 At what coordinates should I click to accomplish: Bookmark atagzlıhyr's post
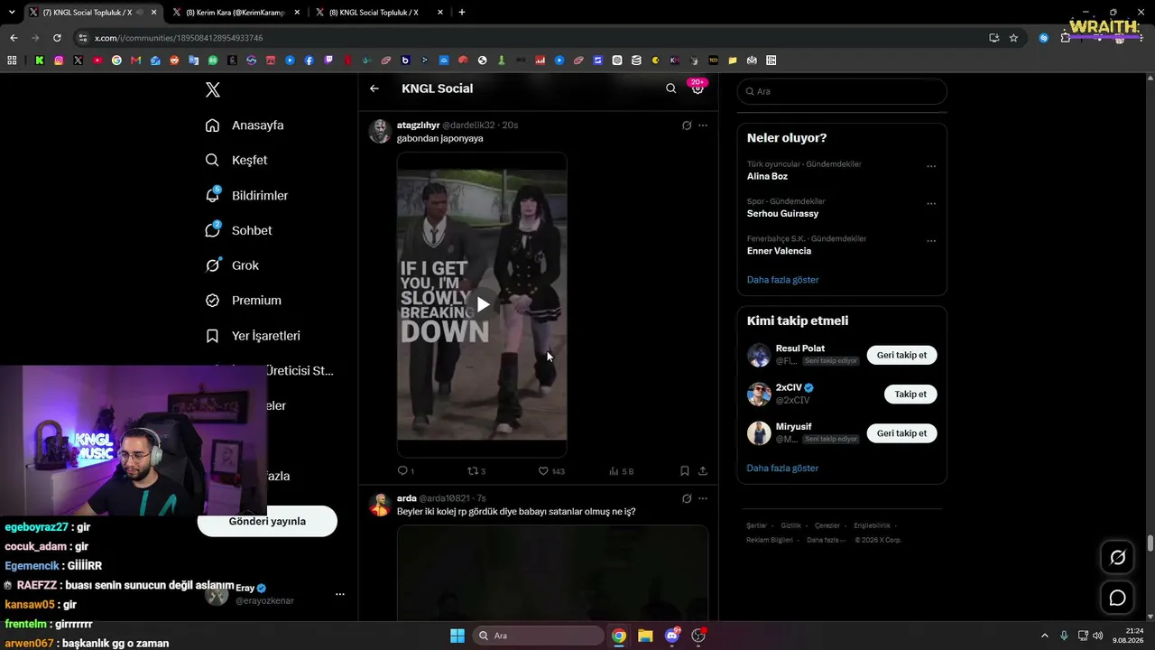pyautogui.click(x=685, y=471)
